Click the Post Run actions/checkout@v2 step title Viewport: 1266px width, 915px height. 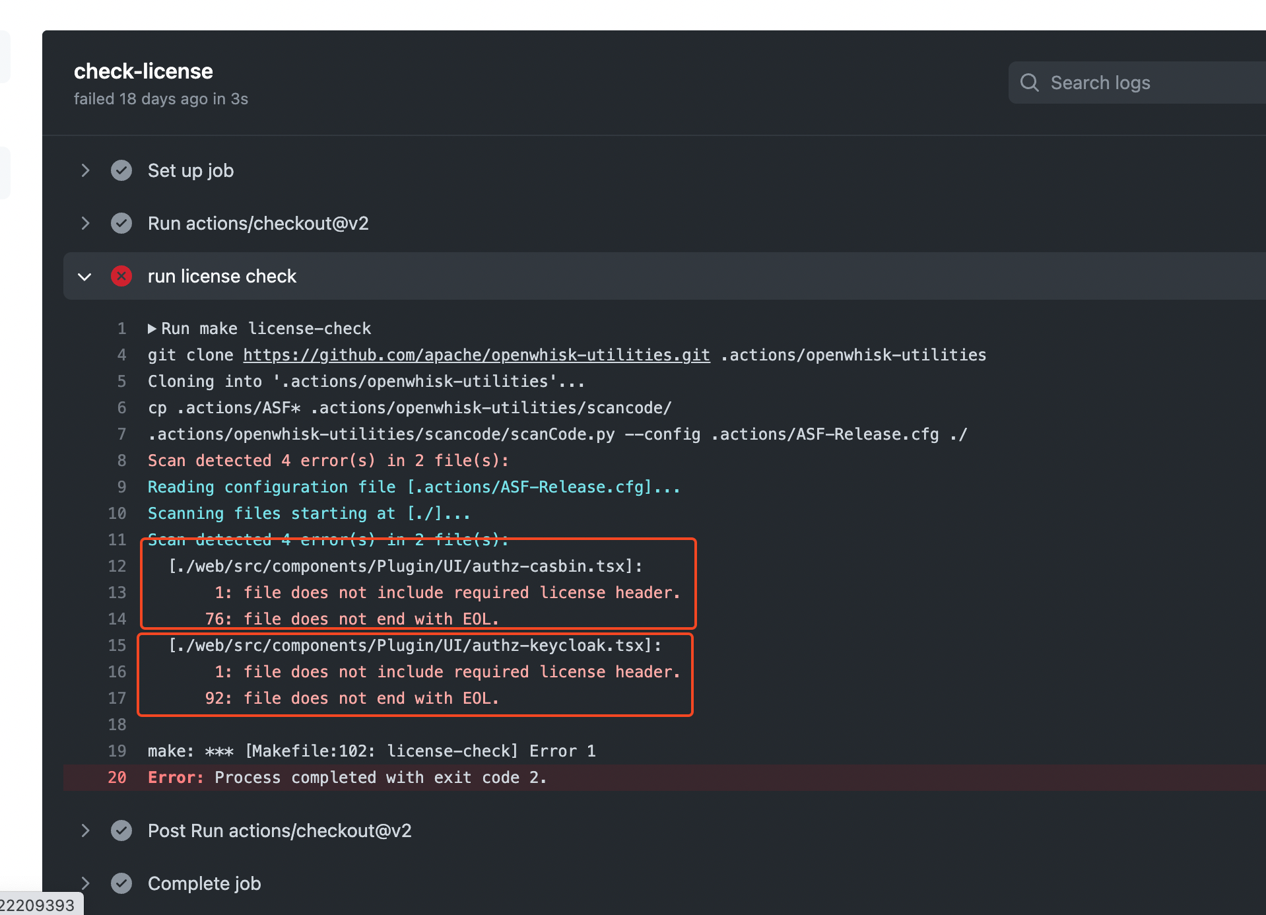pyautogui.click(x=280, y=830)
